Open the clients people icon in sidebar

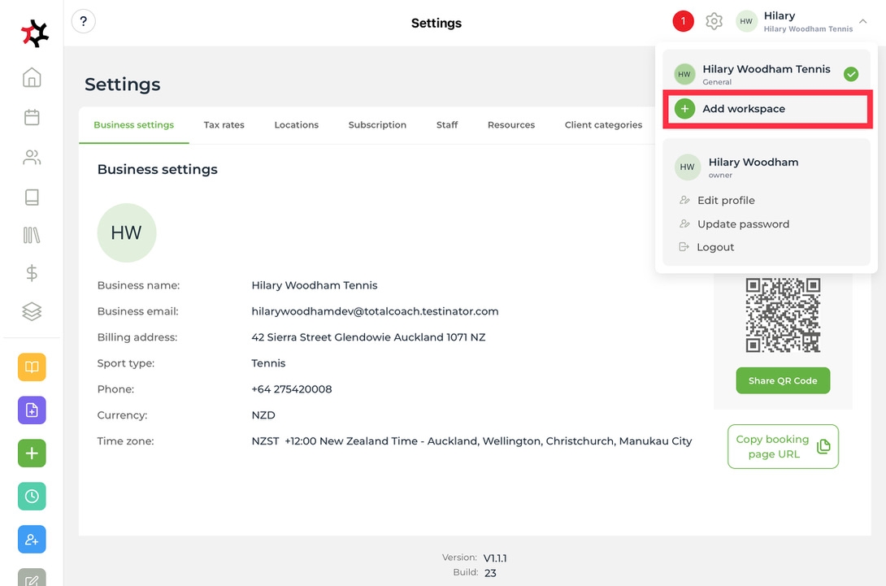(x=32, y=158)
